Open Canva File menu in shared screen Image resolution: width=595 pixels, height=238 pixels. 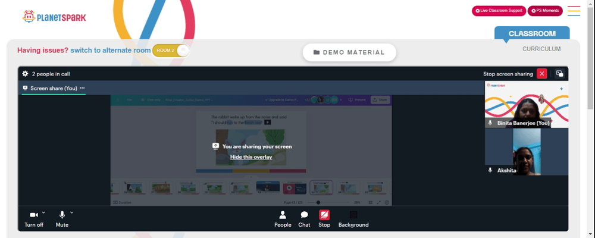click(129, 100)
